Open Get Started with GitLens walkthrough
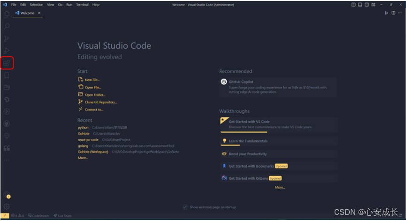Image resolution: width=406 pixels, height=221 pixels. pyautogui.click(x=279, y=178)
